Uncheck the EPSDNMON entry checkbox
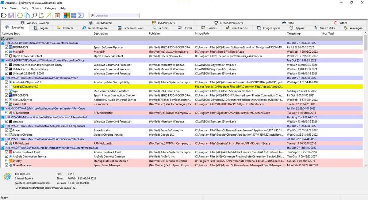Image resolution: width=368 pixels, height=200 pixels. pos(7,47)
